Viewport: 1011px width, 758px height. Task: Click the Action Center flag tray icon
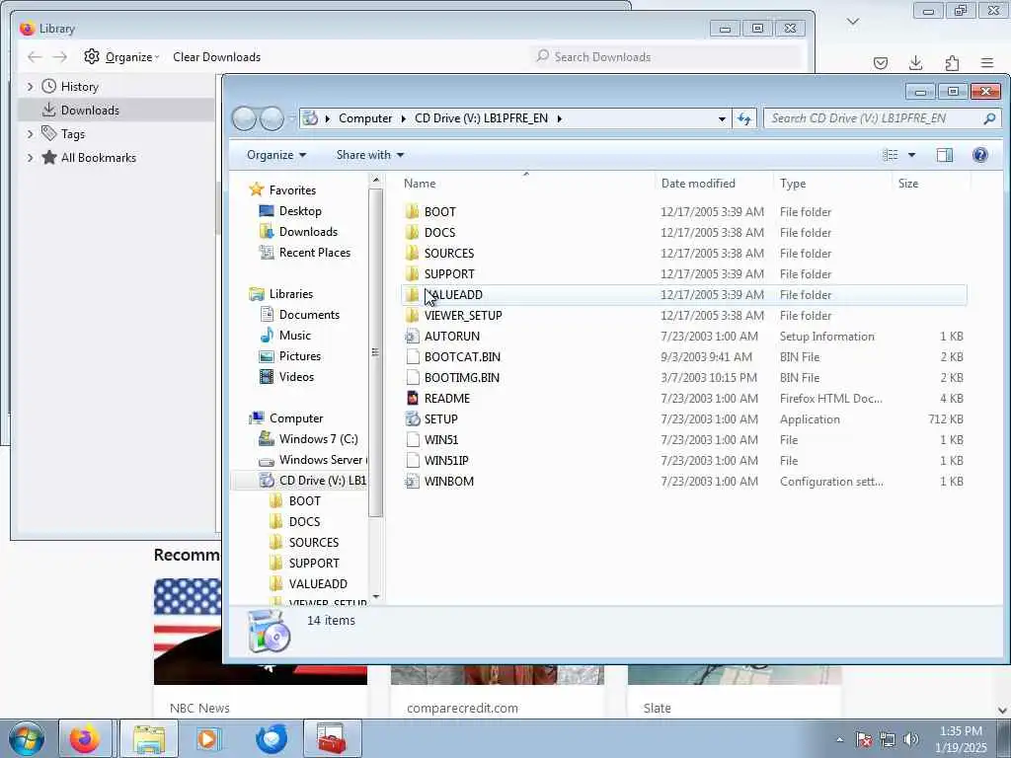(863, 739)
